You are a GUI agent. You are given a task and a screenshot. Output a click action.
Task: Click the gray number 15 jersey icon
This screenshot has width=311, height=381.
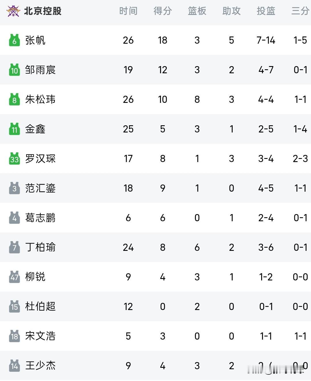(x=14, y=307)
